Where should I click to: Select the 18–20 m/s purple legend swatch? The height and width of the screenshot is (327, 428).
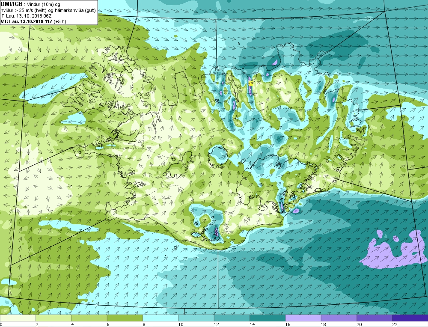(x=339, y=318)
